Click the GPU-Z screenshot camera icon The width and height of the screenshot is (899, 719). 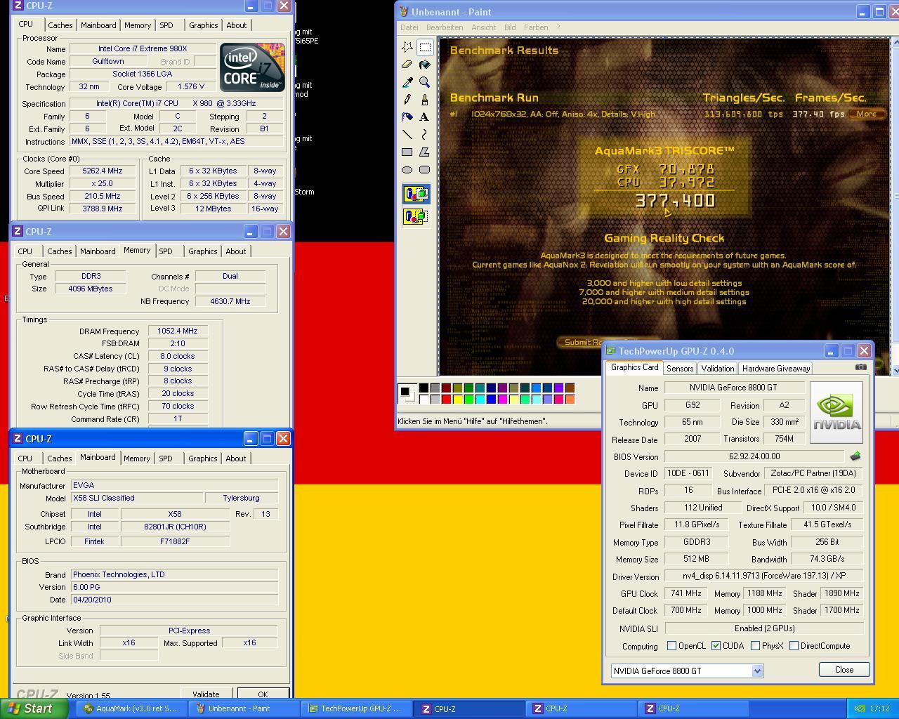[x=860, y=367]
